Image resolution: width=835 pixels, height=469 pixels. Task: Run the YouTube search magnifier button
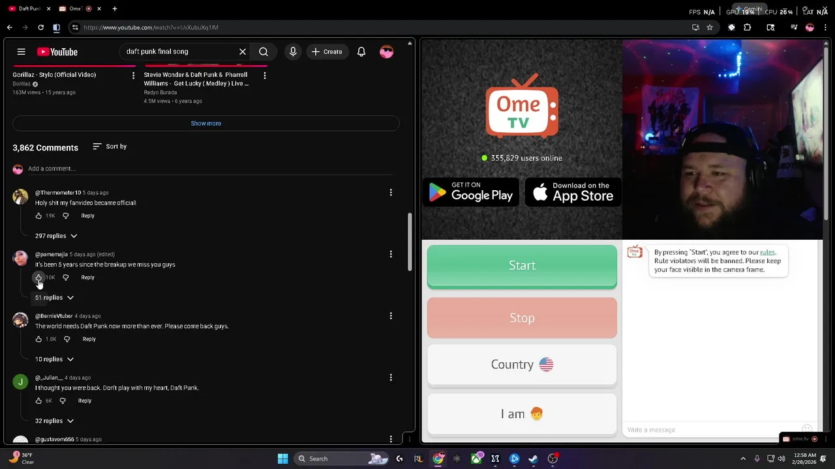point(264,51)
